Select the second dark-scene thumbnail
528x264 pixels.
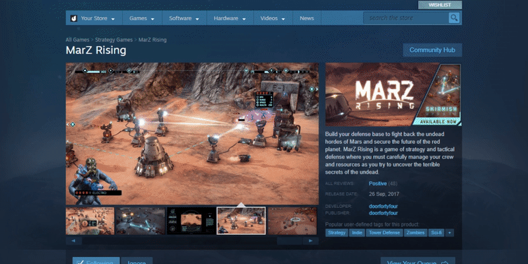click(141, 221)
